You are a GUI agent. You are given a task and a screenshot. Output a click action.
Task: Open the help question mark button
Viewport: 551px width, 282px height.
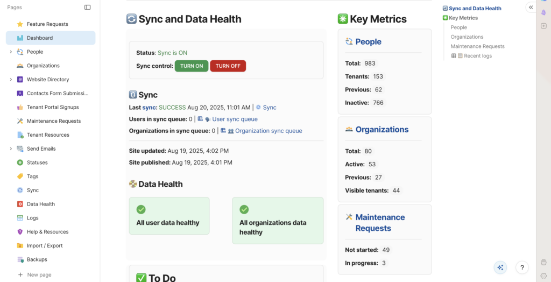pos(522,267)
